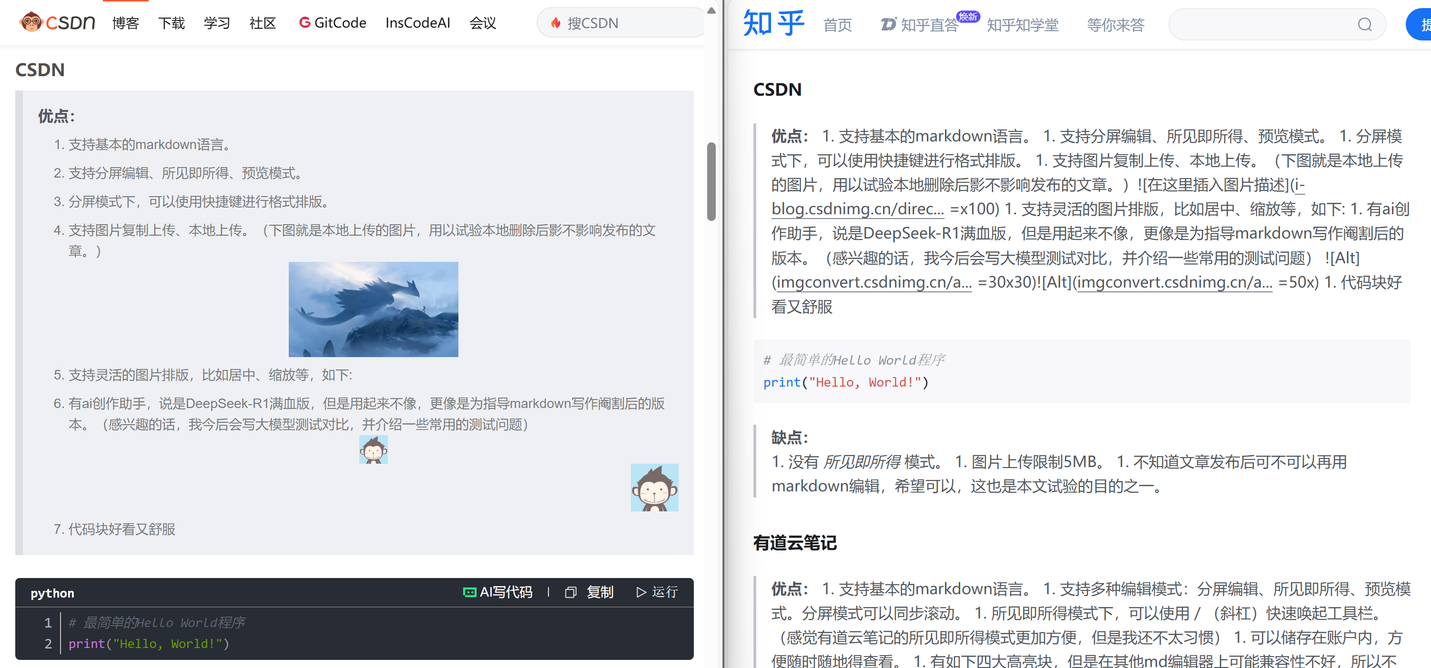Focus the 搜CSDN search box
Image resolution: width=1431 pixels, height=668 pixels.
click(x=621, y=23)
